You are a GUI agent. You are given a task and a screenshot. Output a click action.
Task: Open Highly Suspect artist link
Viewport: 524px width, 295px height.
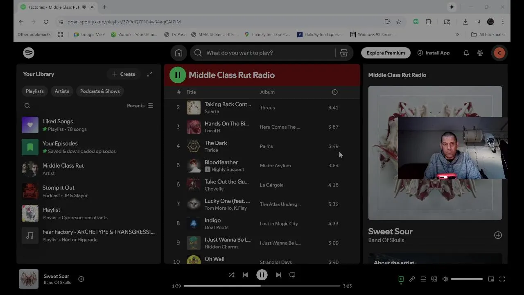click(x=228, y=170)
